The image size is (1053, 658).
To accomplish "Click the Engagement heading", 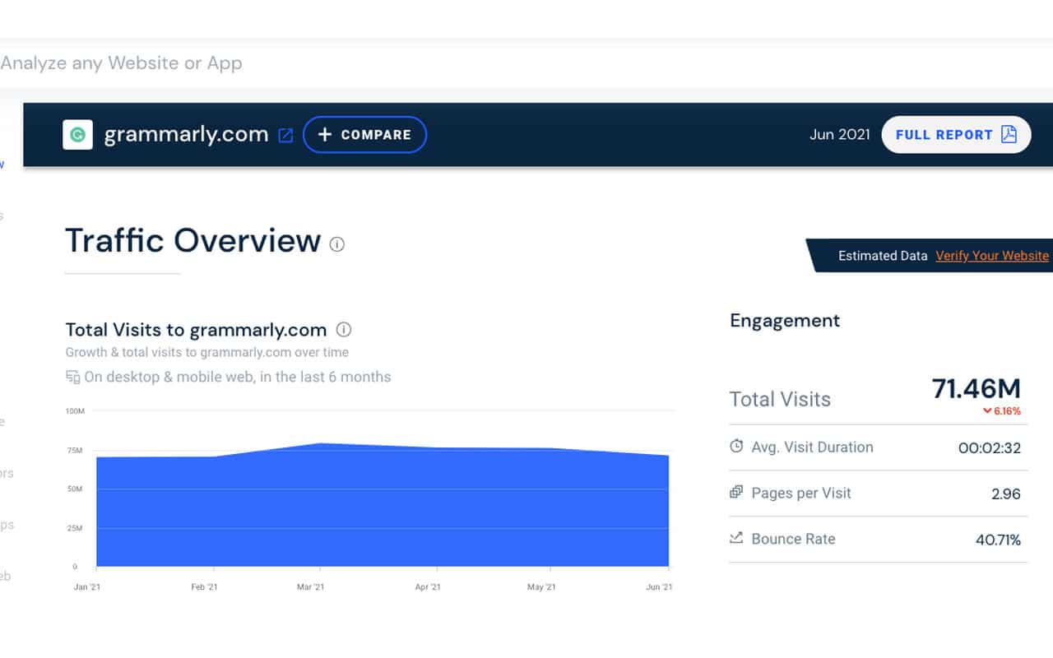I will coord(785,321).
